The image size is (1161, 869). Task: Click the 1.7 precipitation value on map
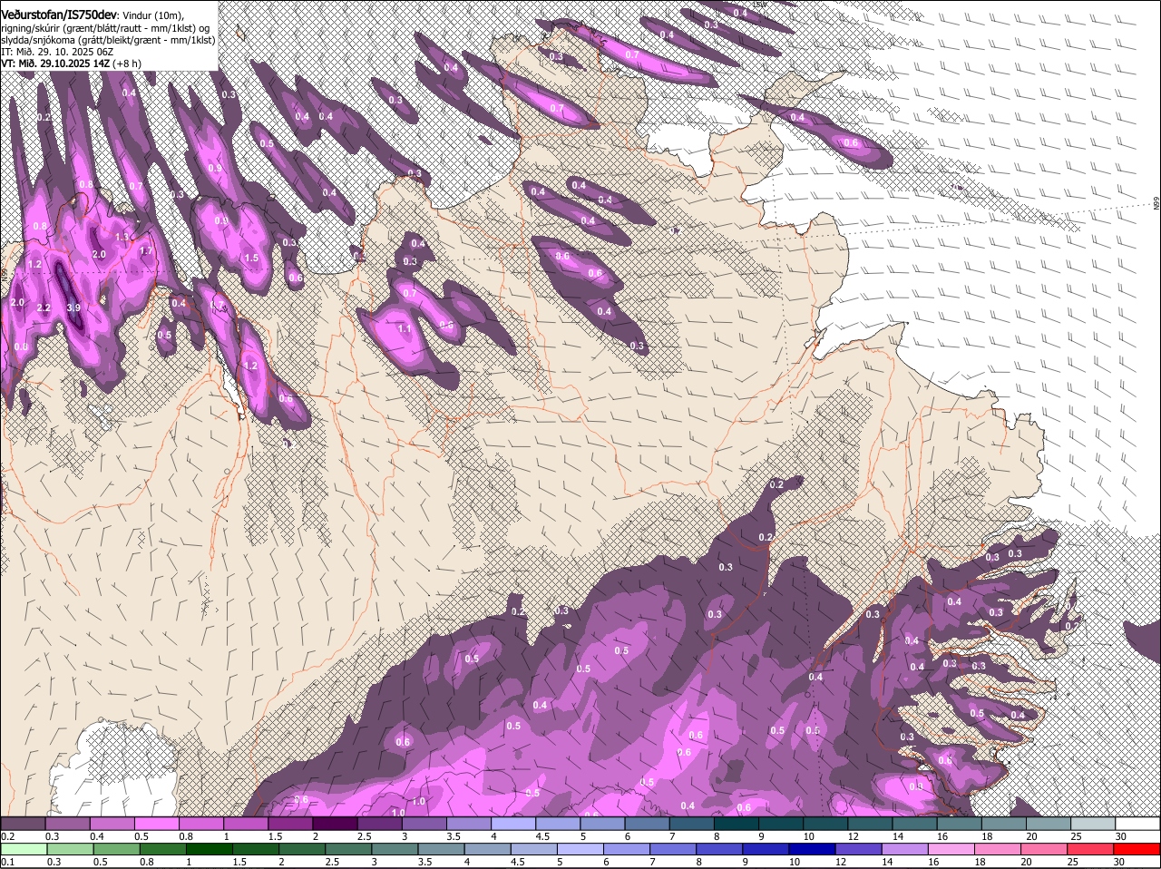tap(146, 250)
